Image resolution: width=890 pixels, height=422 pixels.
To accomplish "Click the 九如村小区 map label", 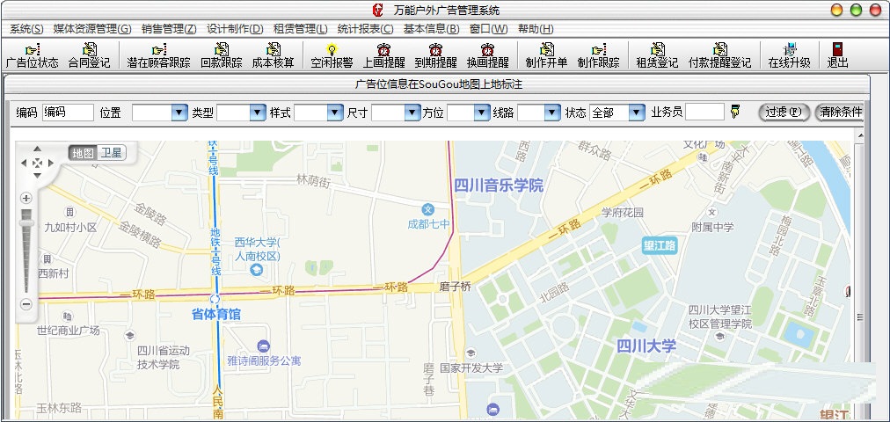I will (71, 228).
